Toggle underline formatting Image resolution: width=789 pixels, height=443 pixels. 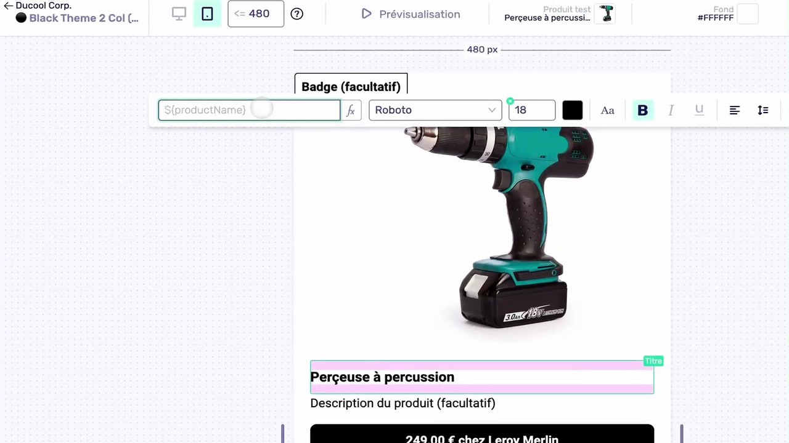tap(699, 110)
